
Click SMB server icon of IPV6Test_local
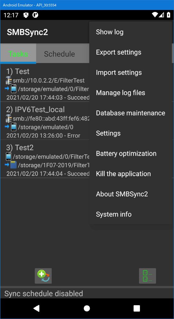tap(9, 118)
